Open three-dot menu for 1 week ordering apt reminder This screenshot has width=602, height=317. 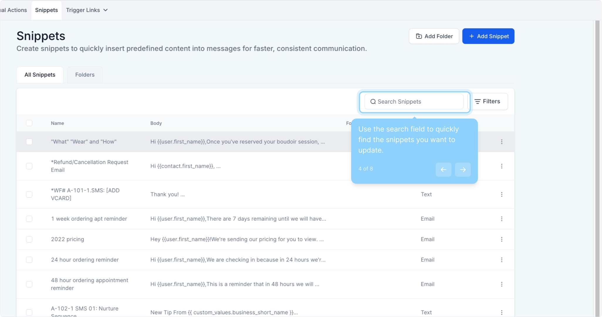(502, 219)
